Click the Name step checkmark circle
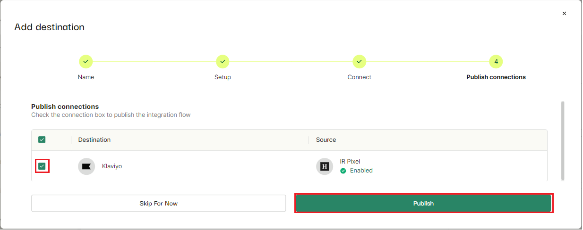 point(86,61)
